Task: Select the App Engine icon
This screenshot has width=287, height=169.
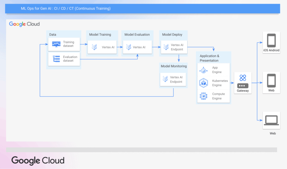Action: tap(203, 70)
